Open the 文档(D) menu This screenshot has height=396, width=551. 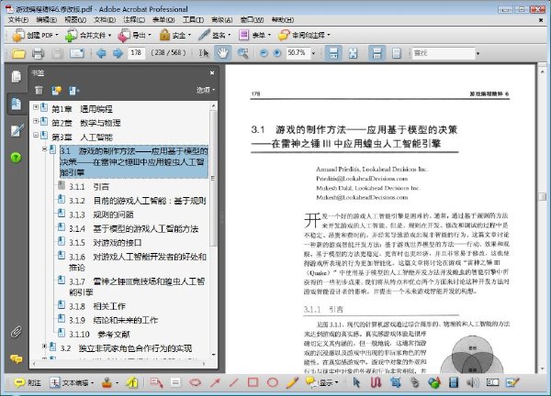[105, 20]
